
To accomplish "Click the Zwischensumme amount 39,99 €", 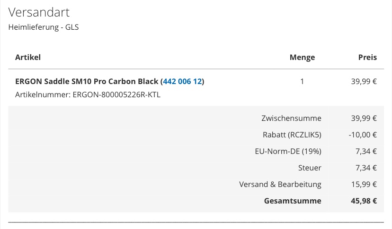I will [x=364, y=118].
